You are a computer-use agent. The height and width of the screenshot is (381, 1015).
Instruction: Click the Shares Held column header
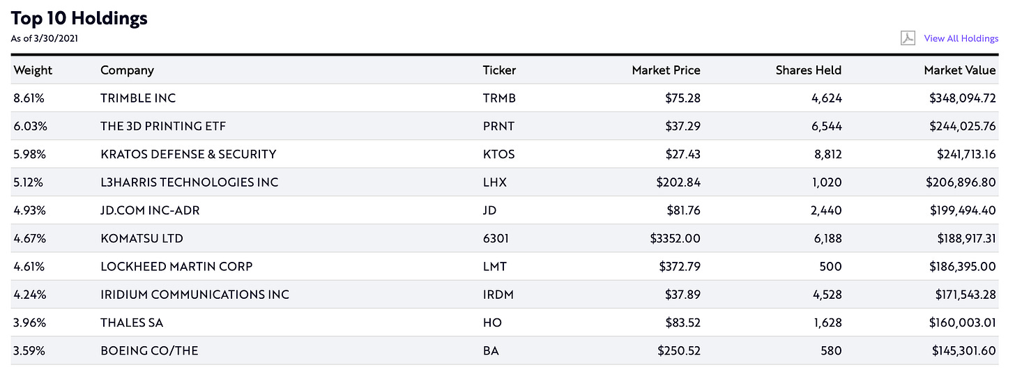[x=808, y=70]
